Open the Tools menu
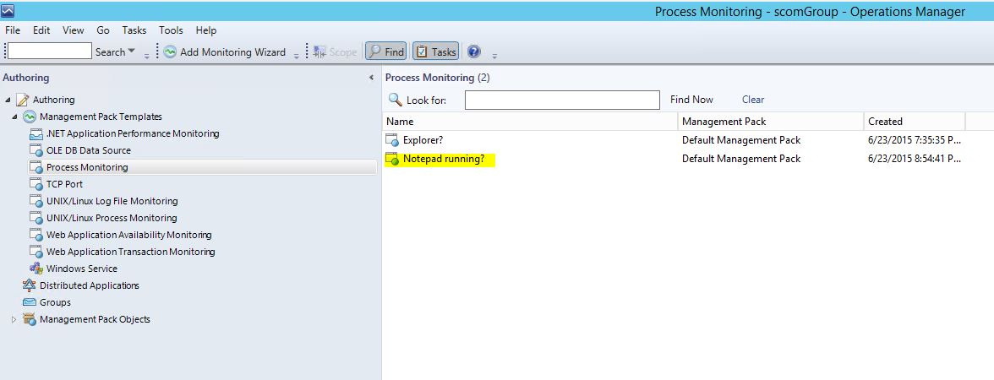 click(x=171, y=30)
